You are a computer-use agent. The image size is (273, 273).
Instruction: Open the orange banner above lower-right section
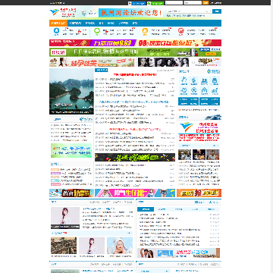199,193
